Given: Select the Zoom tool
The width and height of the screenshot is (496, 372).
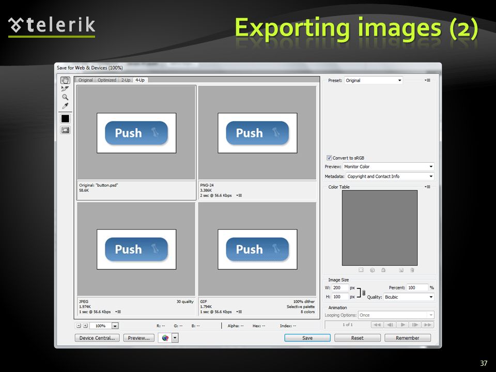Looking at the screenshot, I should tap(65, 97).
